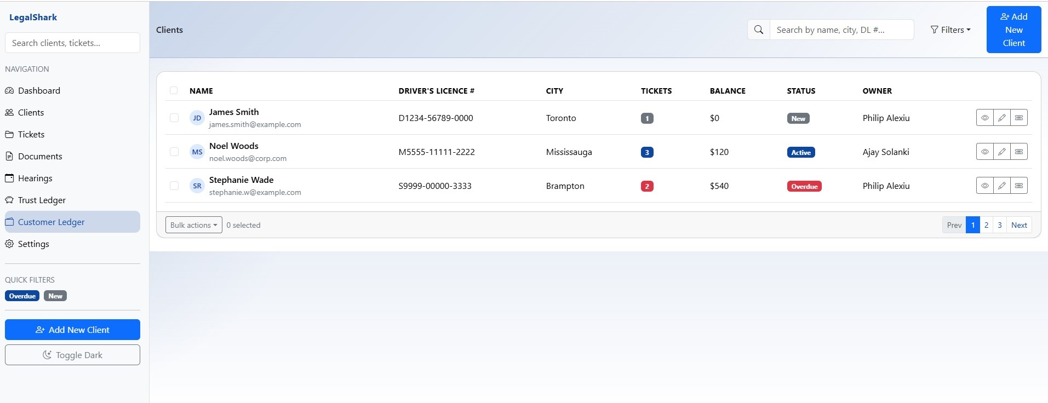The height and width of the screenshot is (403, 1048).
Task: Switch theme with Toggle Dark button
Action: [72, 355]
